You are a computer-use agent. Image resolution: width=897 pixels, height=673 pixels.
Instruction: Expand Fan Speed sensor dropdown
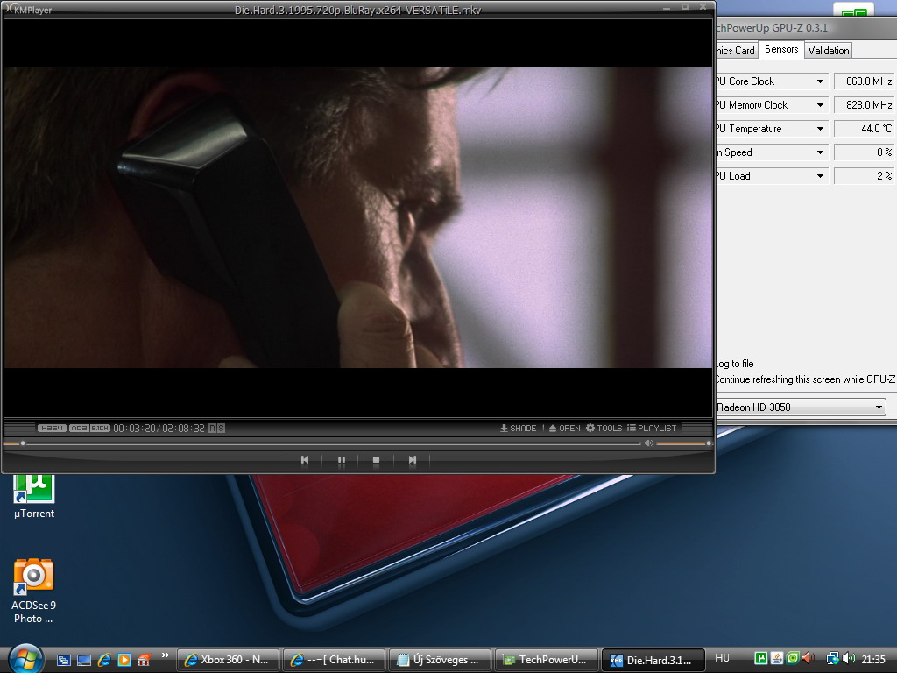[x=820, y=152]
